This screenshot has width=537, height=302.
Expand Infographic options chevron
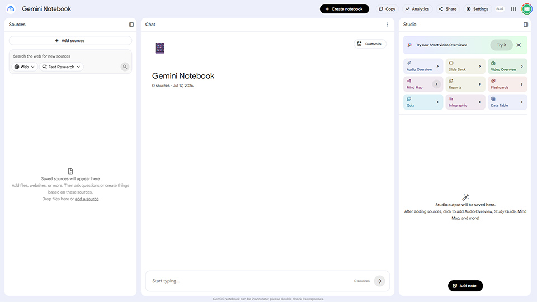(x=479, y=102)
